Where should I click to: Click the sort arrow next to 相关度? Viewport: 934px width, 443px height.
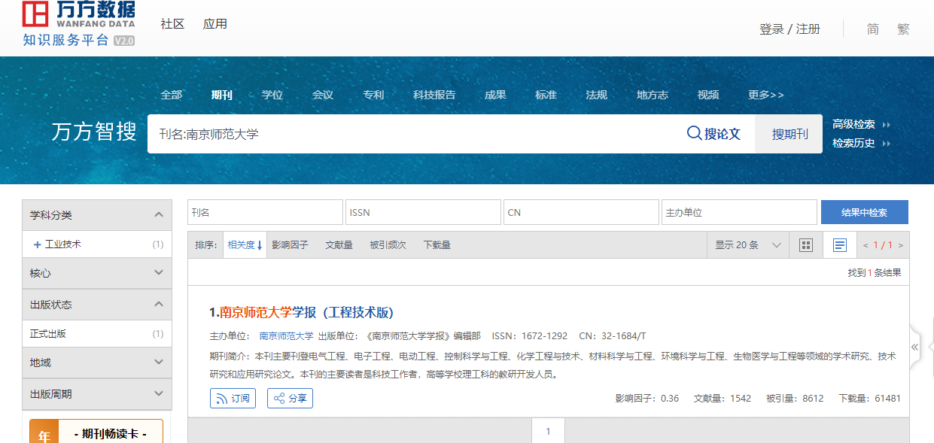click(x=260, y=245)
